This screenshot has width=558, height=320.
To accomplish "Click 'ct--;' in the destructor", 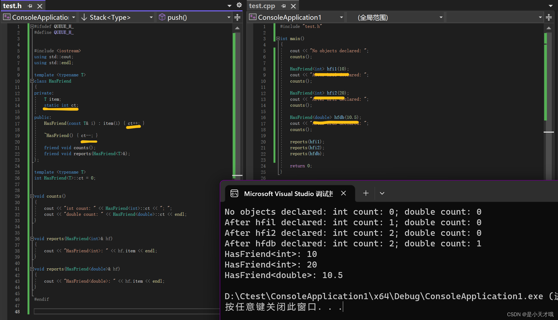I will pos(87,136).
